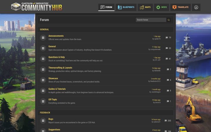Click the Showcase category grid icon
This screenshot has height=132, width=211.
coord(43,80)
